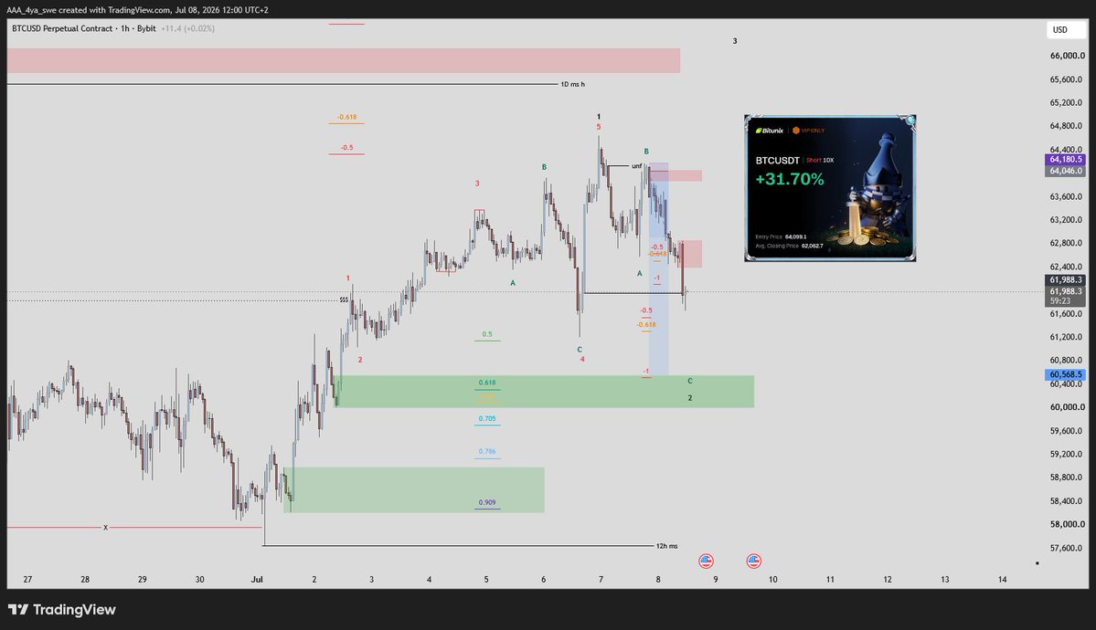Image resolution: width=1096 pixels, height=630 pixels.
Task: Click the 'x' marker on red horizontal line
Action: [105, 528]
